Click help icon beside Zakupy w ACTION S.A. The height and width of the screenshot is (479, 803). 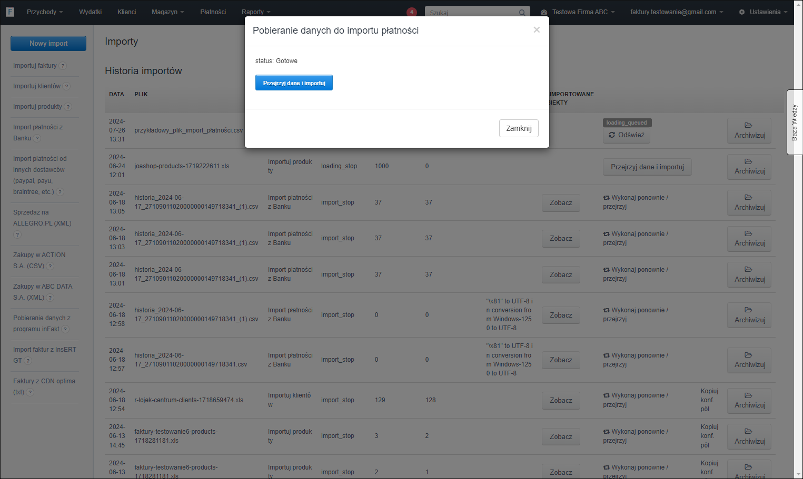(x=50, y=266)
